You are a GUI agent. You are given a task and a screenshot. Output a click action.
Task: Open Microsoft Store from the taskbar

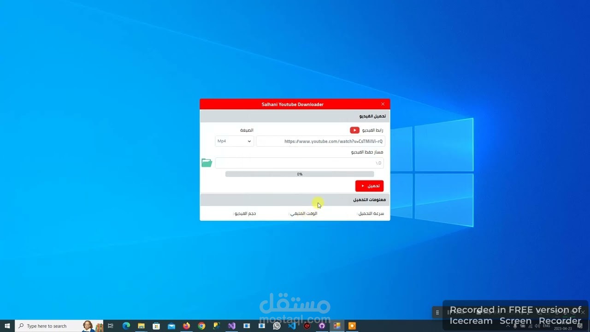click(156, 326)
